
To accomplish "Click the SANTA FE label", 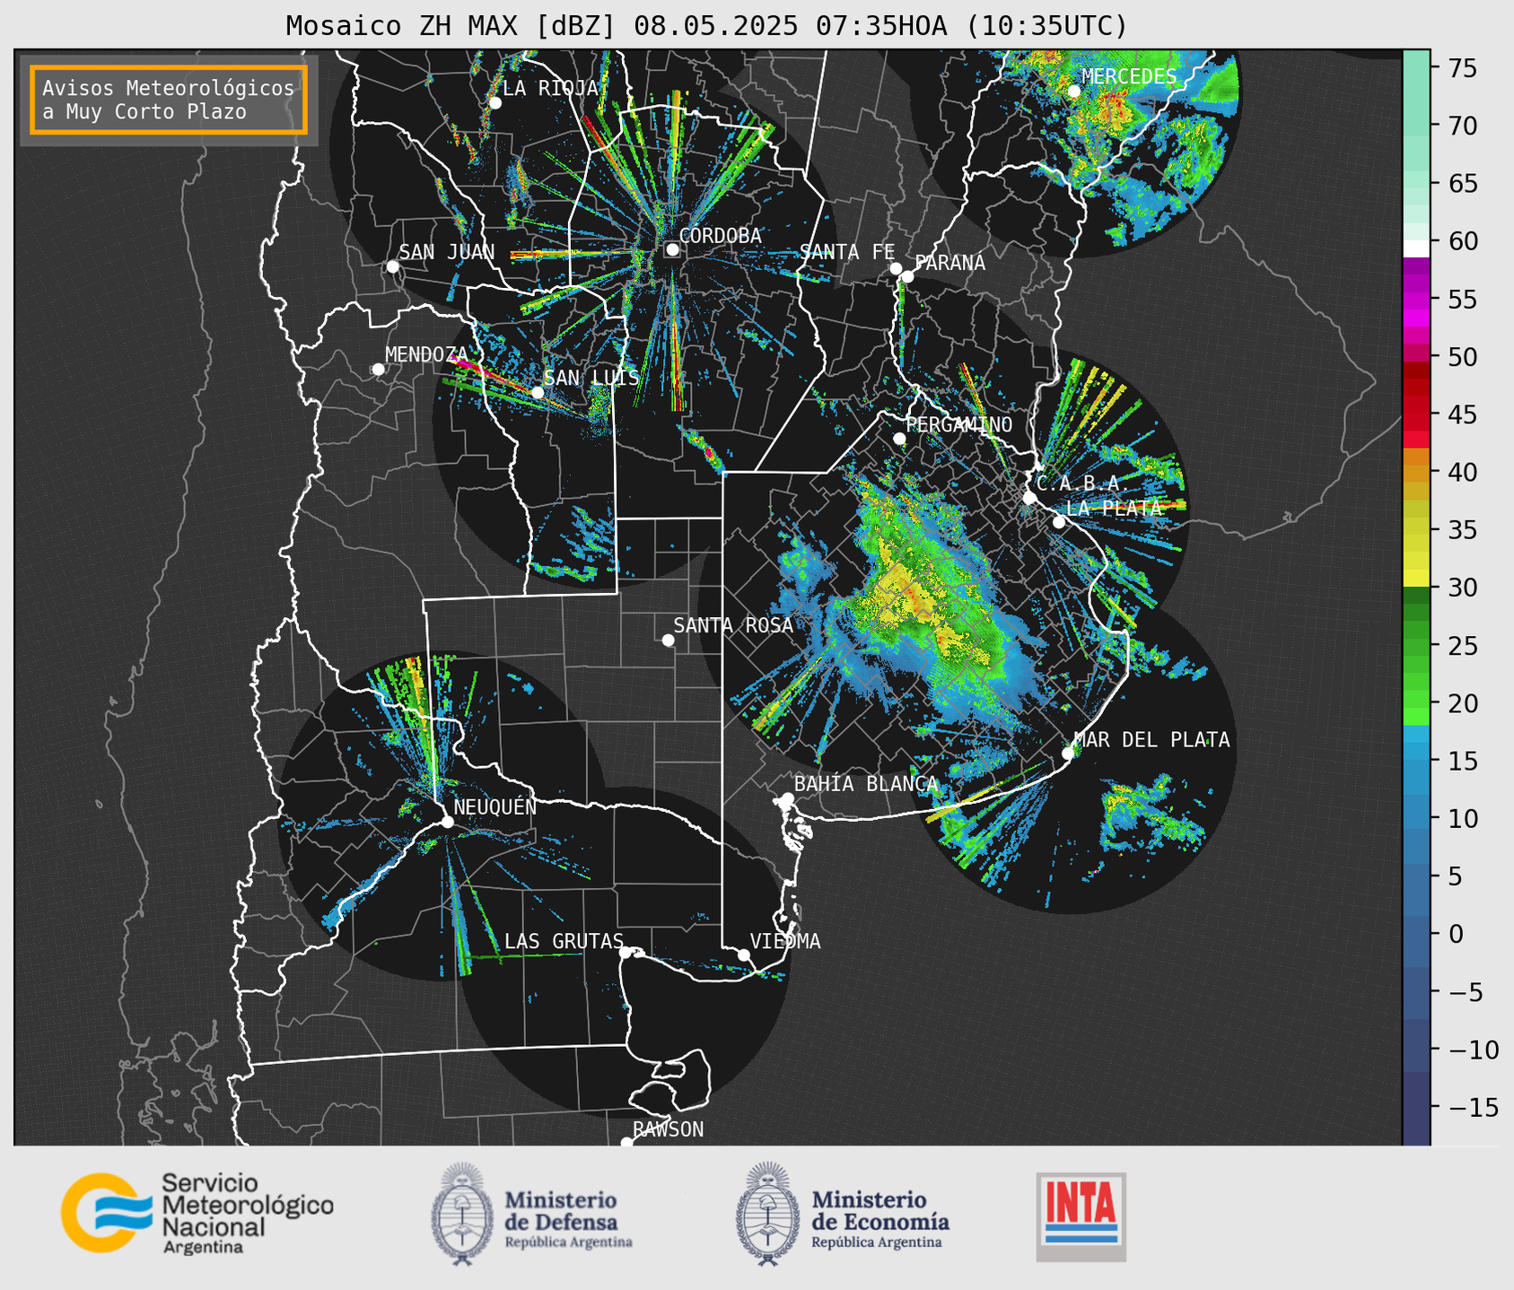I will click(x=847, y=252).
